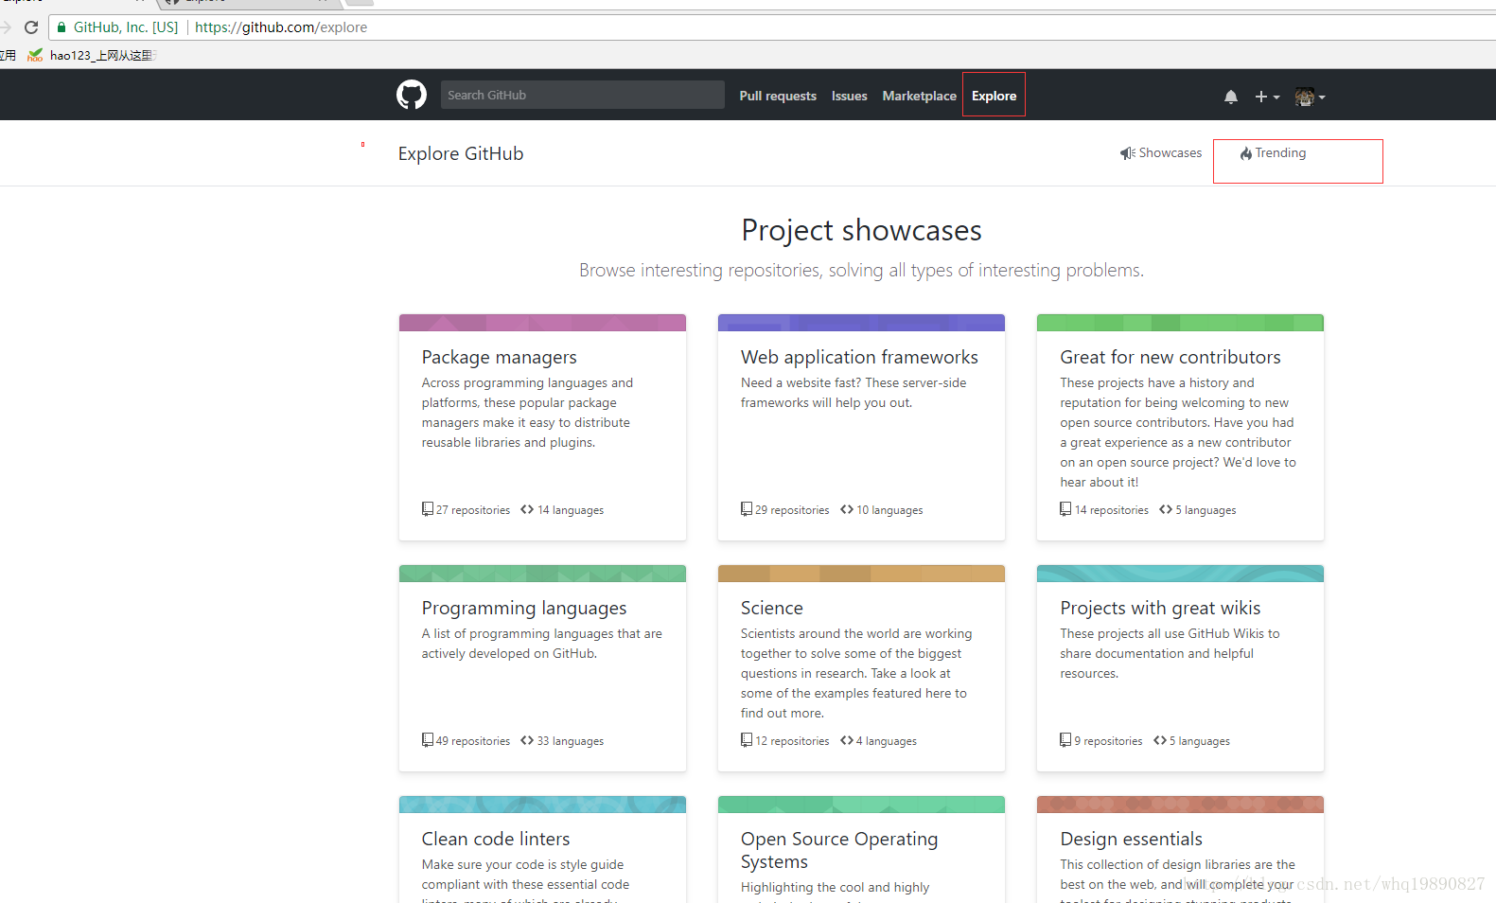The image size is (1496, 903).
Task: Switch to the Showcases tab
Action: (x=1161, y=153)
